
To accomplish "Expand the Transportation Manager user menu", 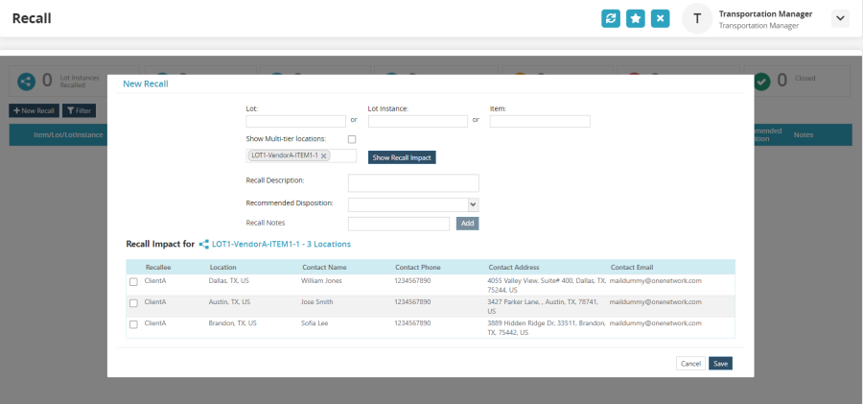I will 840,18.
